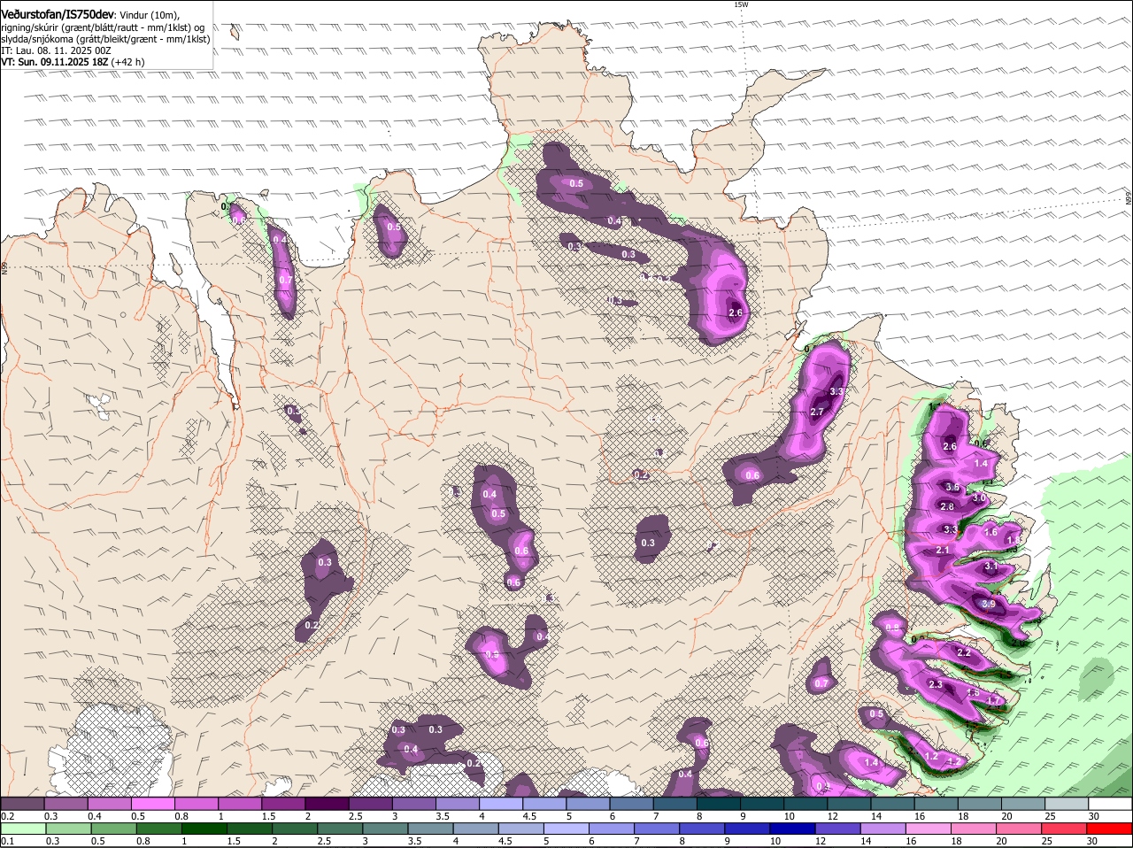Pick snow scale swatch between 0.2 and 0.3
Image resolution: width=1133 pixels, height=848 pixels.
[x=22, y=803]
